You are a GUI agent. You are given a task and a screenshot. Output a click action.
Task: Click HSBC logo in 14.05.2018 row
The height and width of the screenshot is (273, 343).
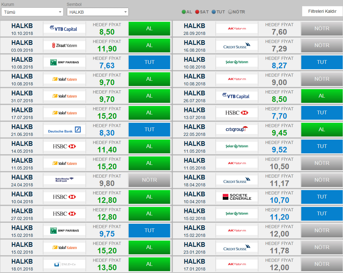coord(64,146)
